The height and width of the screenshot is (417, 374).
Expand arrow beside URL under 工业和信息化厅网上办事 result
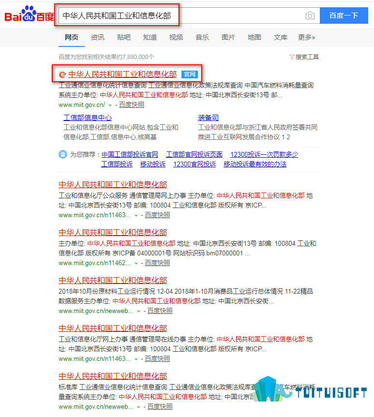click(136, 359)
